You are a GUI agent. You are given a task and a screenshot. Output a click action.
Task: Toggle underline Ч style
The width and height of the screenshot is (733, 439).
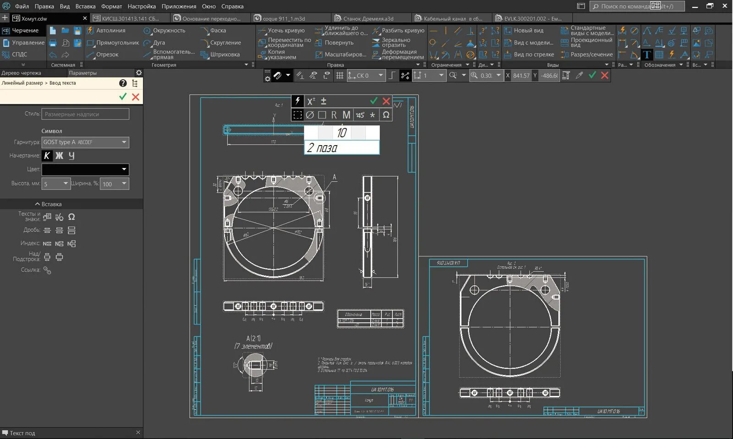[71, 156]
